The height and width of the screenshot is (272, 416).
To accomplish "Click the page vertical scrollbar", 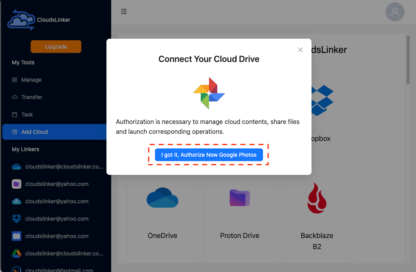I will [x=408, y=60].
